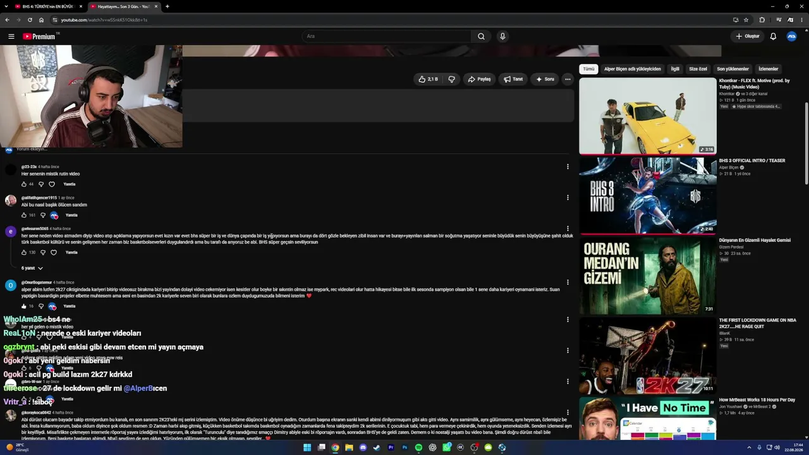Image resolution: width=809 pixels, height=455 pixels.
Task: Go back in the browser
Action: (7, 20)
